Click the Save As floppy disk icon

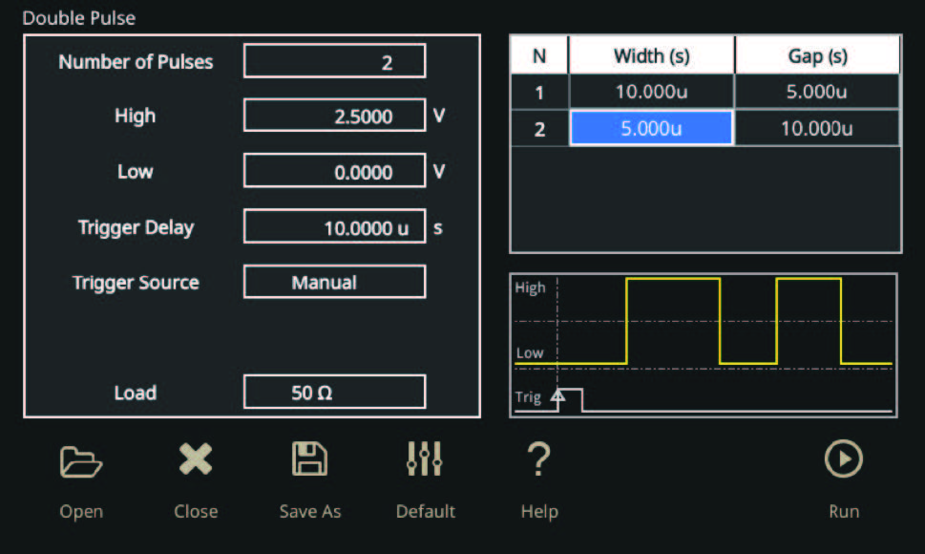pyautogui.click(x=309, y=460)
